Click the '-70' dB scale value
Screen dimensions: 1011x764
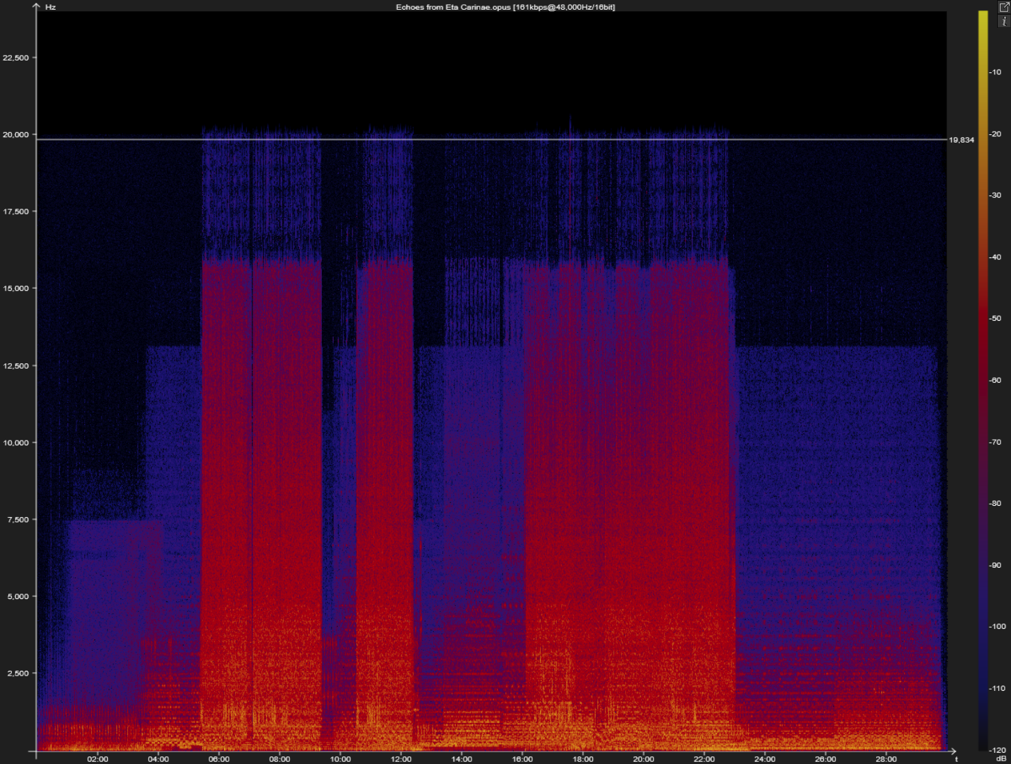coord(996,442)
